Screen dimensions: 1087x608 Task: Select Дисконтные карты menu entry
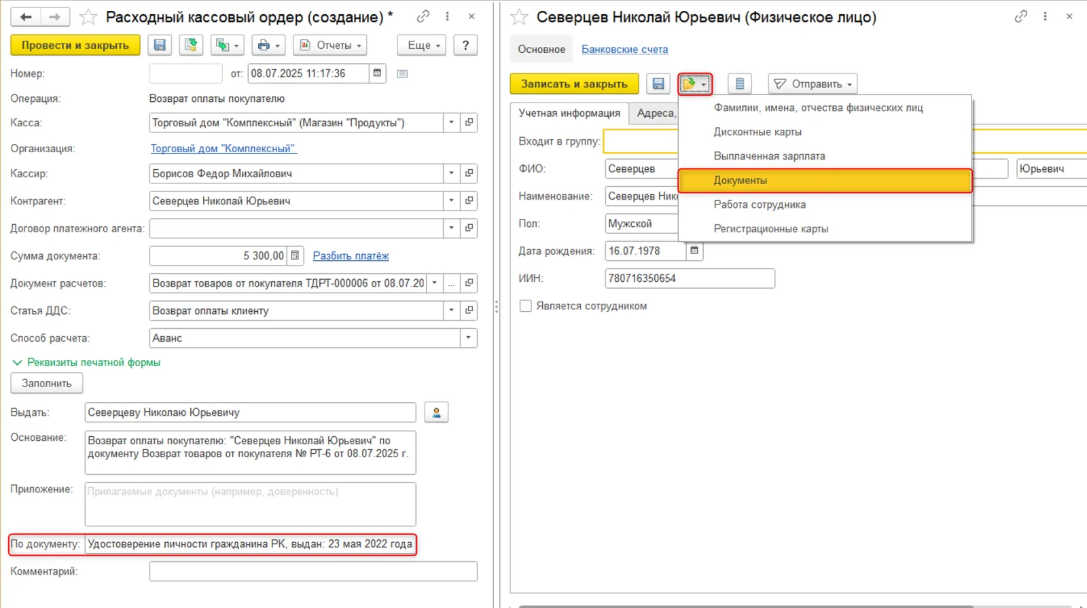pyautogui.click(x=825, y=132)
